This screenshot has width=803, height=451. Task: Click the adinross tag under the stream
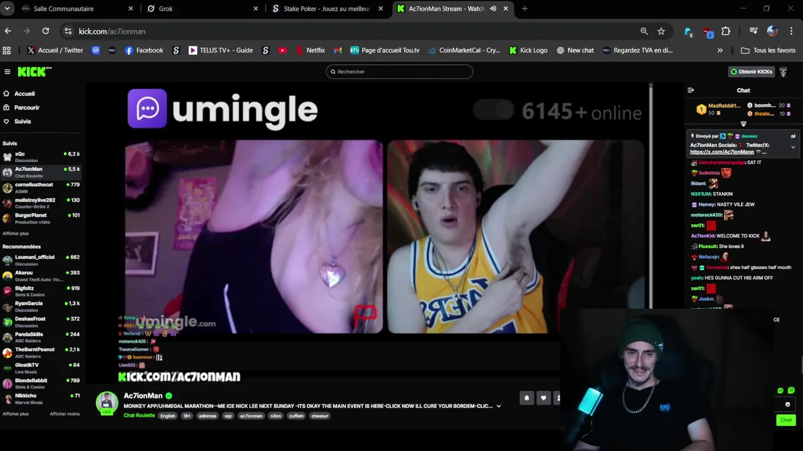point(207,416)
